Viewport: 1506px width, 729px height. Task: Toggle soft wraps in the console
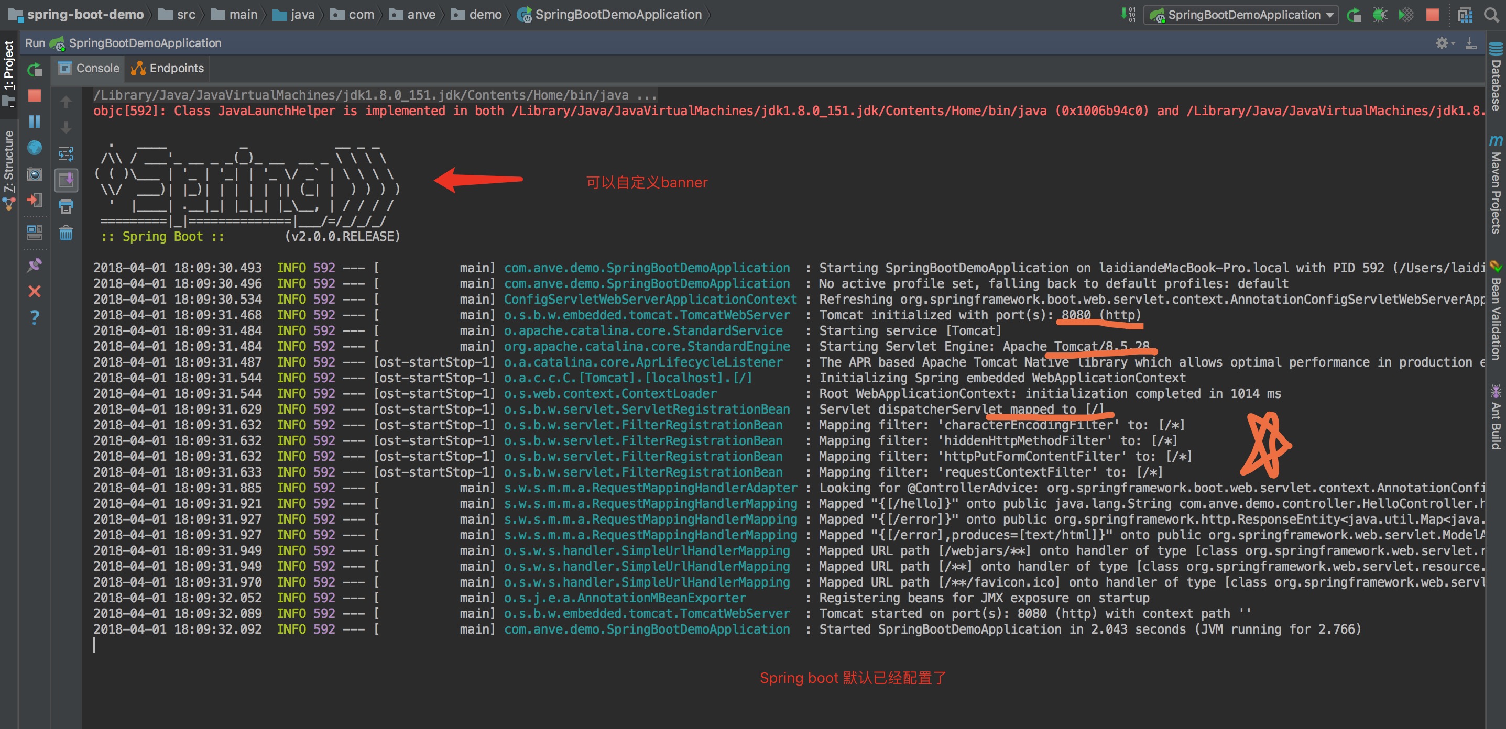66,153
